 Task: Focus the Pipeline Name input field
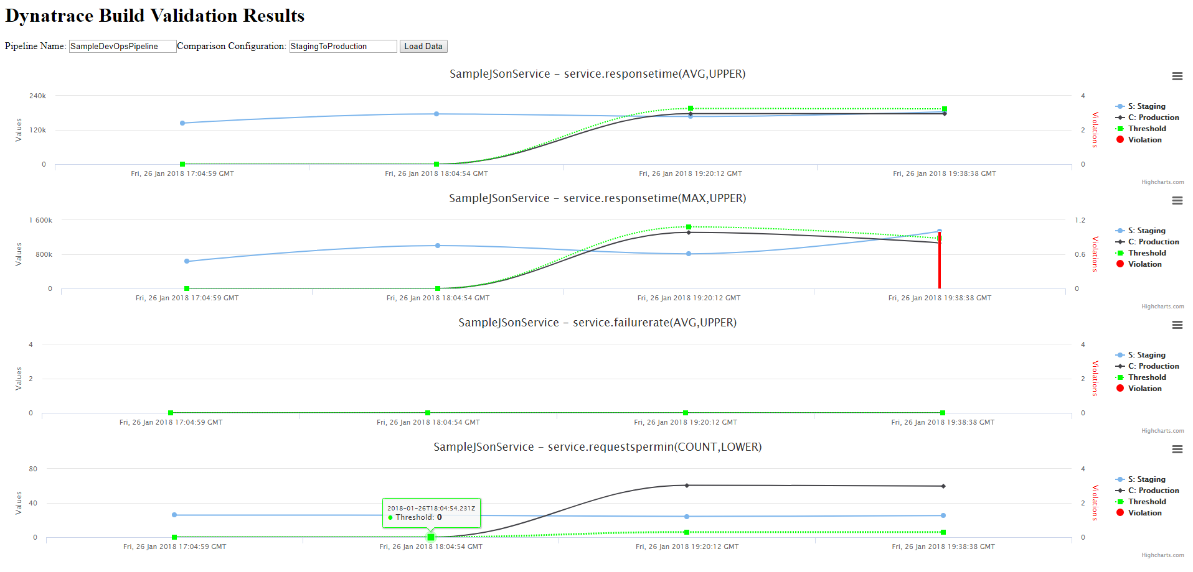(x=123, y=47)
